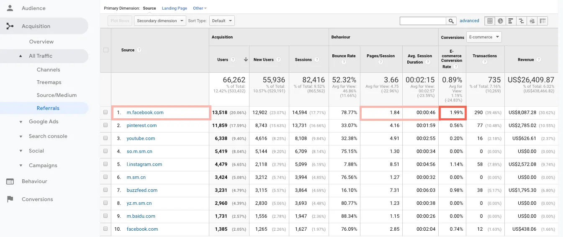Screen dimensions: 563x237
Task: Click the Audience person icon in sidebar
Action: (x=10, y=8)
